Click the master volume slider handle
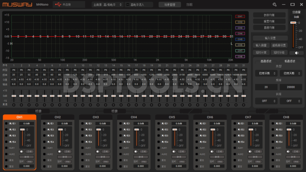Image resolution: width=306 pixels, height=172 pixels. (293, 23)
